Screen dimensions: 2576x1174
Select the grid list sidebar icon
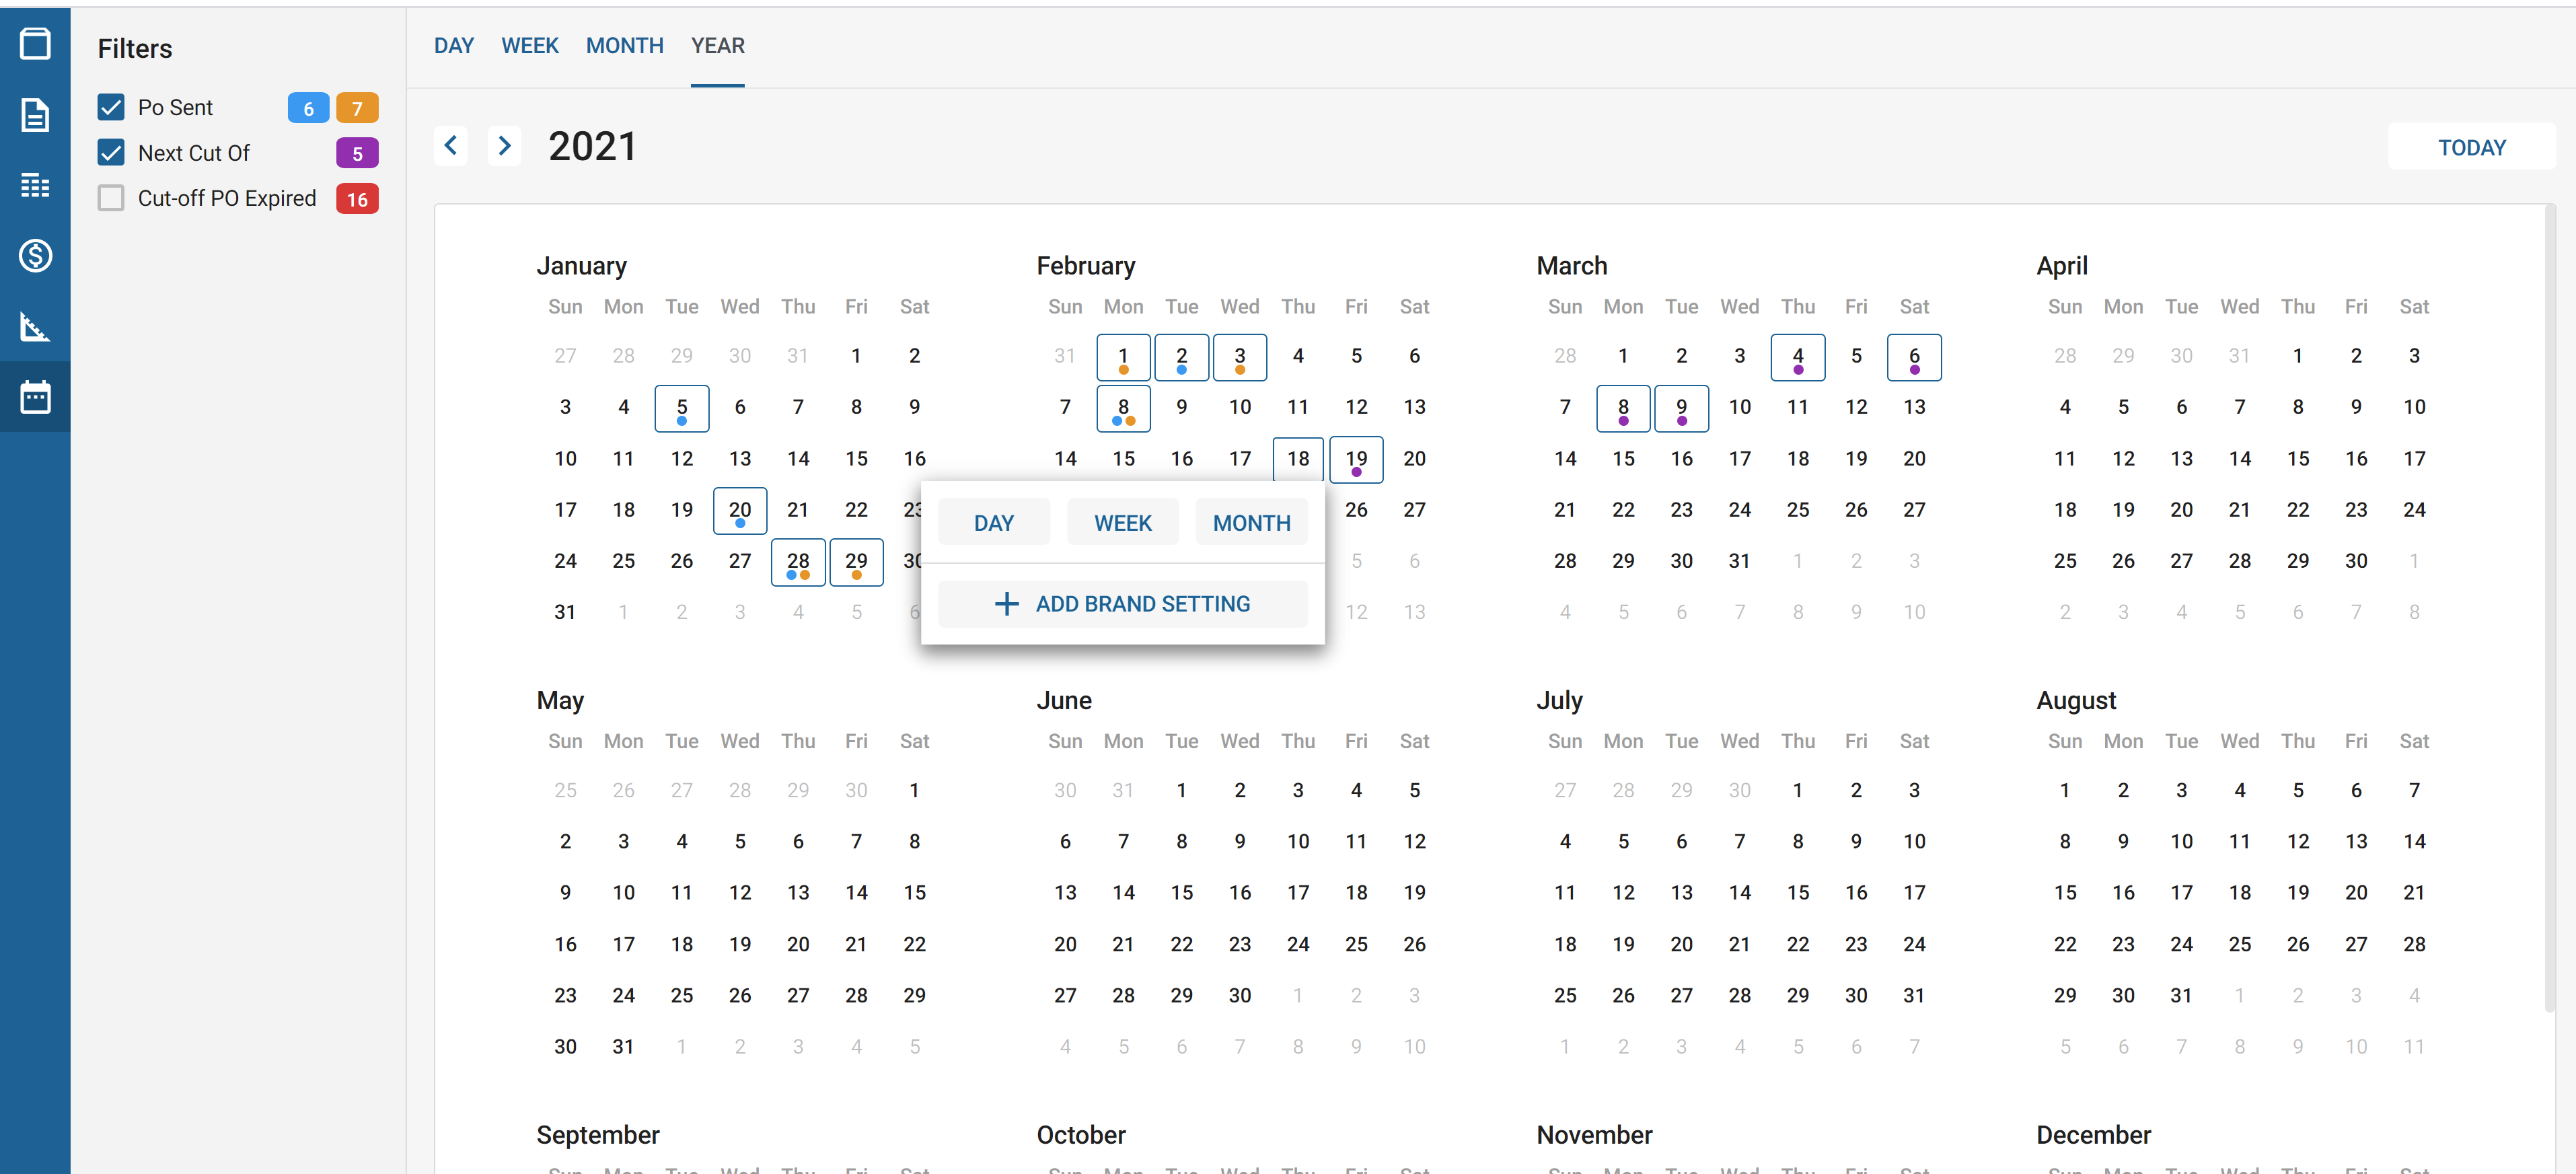[35, 185]
